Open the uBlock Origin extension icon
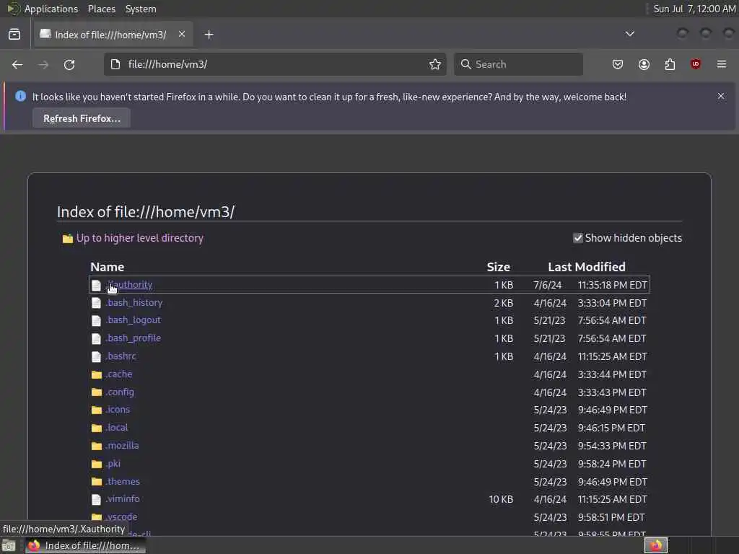Screen dimensions: 739x554 696,64
